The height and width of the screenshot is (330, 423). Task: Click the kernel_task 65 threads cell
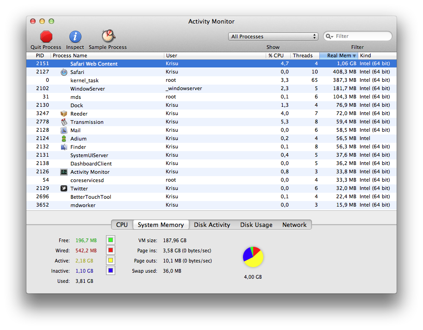[x=314, y=80]
